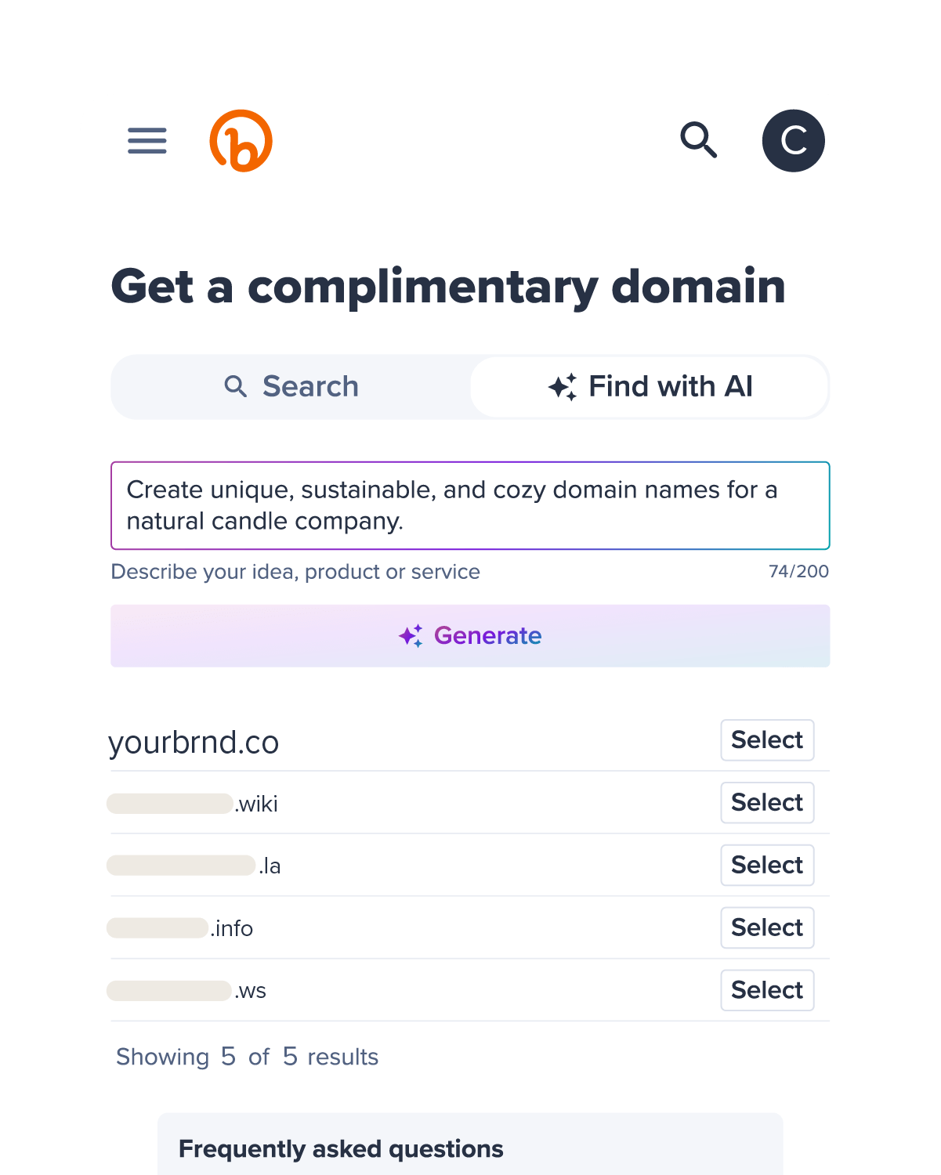Switch to the Find with AI tab
The height and width of the screenshot is (1175, 941).
[649, 386]
